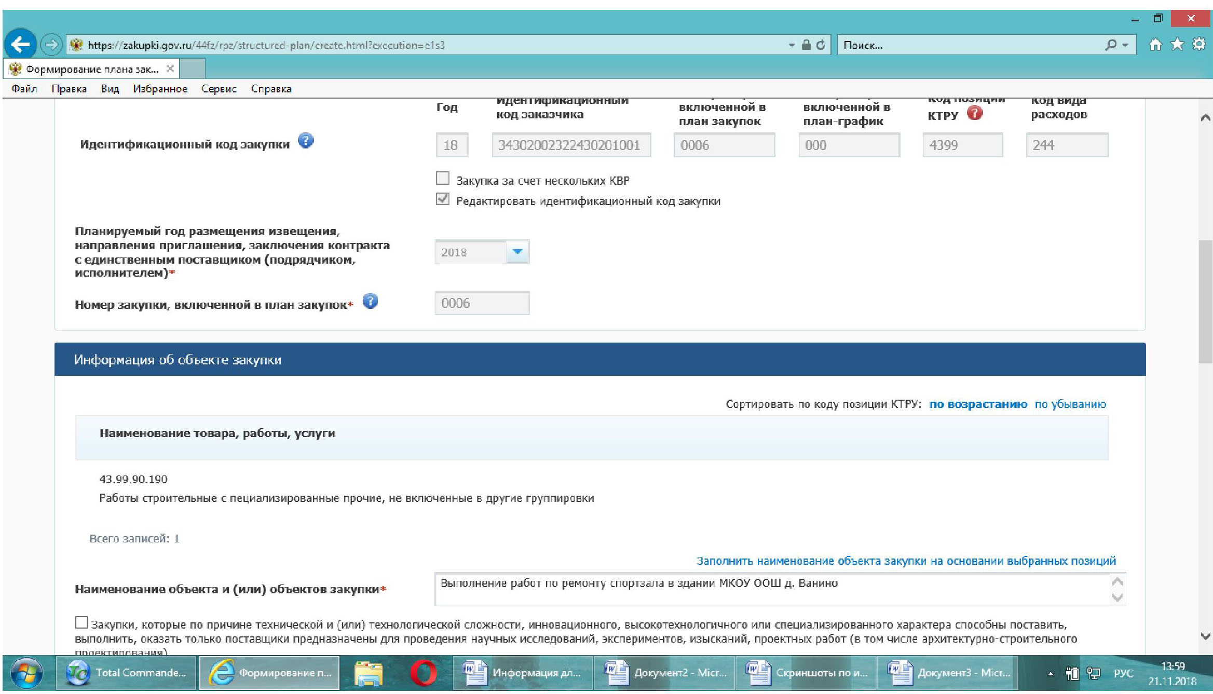The image size is (1213, 694).
Task: Open the Избранное menu
Action: (x=160, y=89)
